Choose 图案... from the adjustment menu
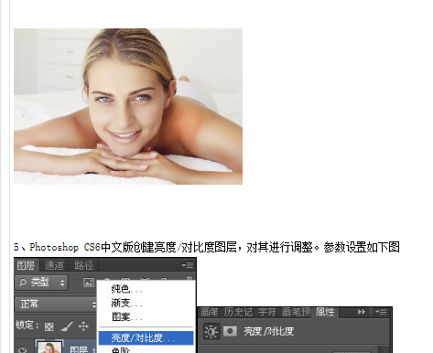The width and height of the screenshot is (433, 353). [x=126, y=317]
